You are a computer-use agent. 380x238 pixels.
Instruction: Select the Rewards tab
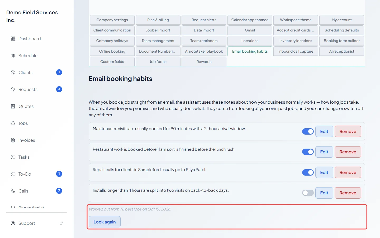coord(204,62)
